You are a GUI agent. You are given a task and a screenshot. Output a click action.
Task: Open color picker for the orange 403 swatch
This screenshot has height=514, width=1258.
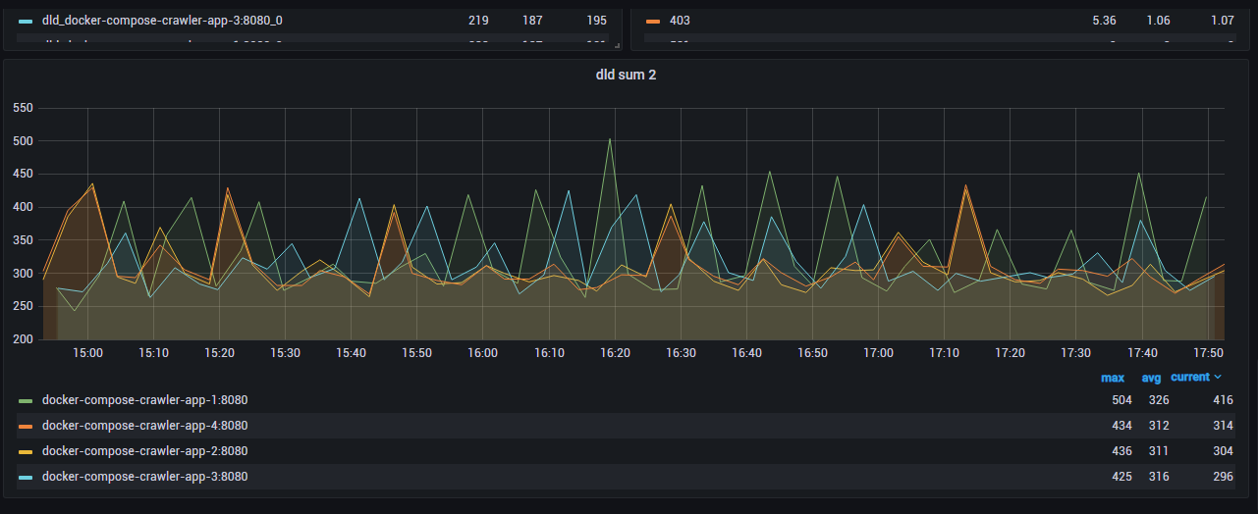point(653,20)
